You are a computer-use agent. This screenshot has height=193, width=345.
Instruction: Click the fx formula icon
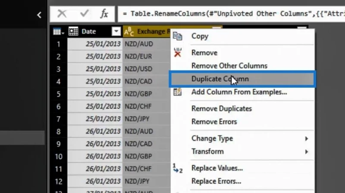click(x=104, y=14)
